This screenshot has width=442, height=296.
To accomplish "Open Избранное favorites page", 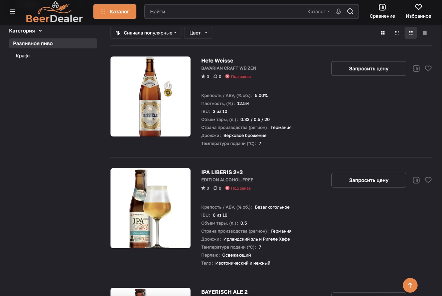I will point(418,11).
